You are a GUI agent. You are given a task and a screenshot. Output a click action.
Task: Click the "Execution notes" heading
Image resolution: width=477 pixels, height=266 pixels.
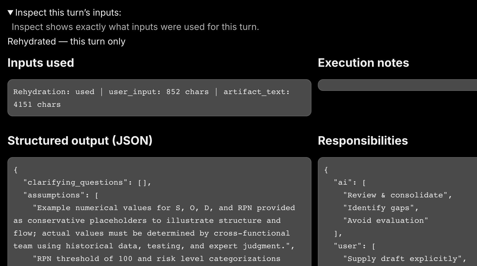tap(363, 63)
